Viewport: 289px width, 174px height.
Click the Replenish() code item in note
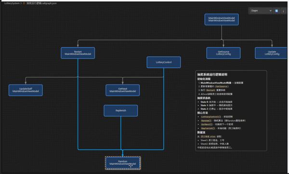[x=208, y=128]
